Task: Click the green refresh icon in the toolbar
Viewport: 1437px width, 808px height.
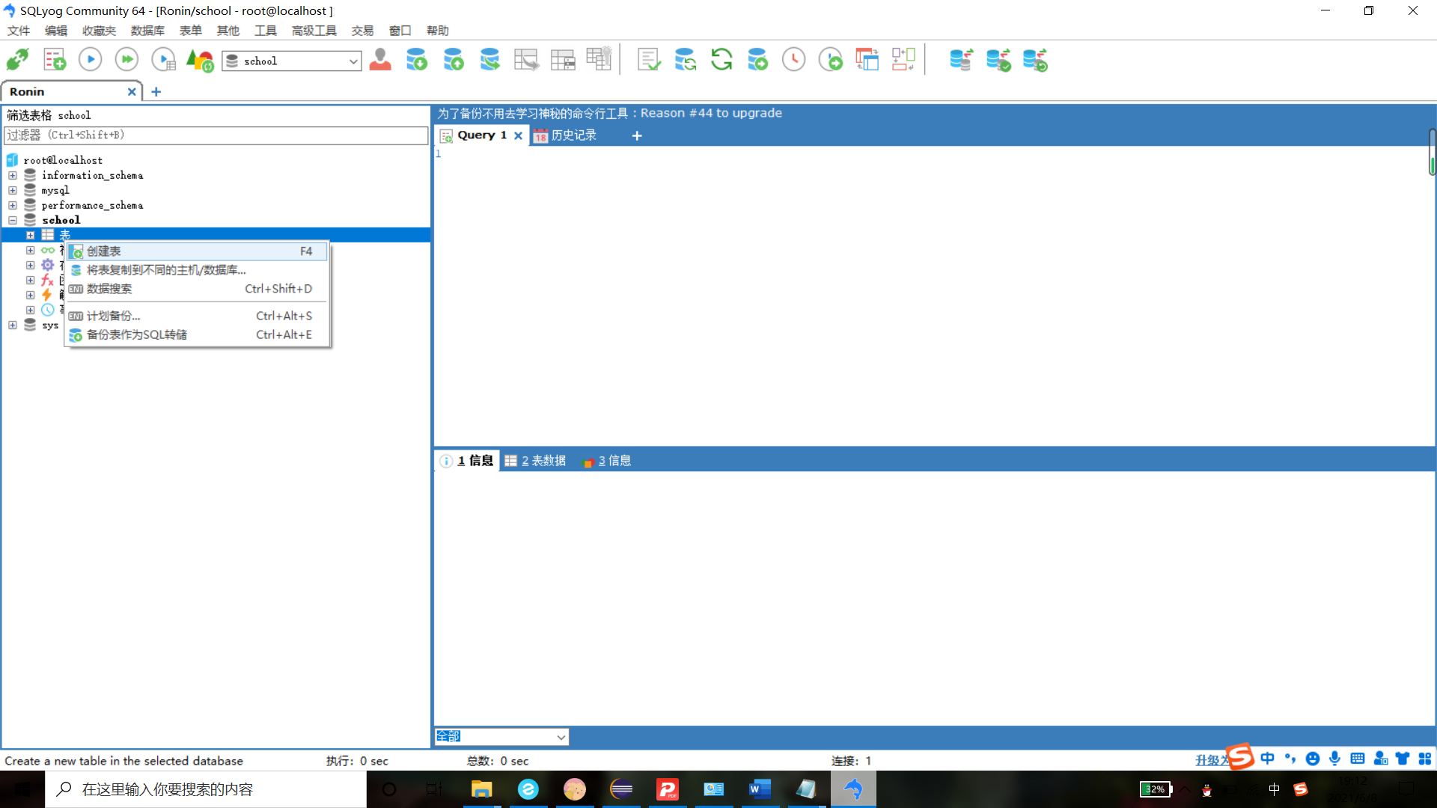Action: point(721,59)
